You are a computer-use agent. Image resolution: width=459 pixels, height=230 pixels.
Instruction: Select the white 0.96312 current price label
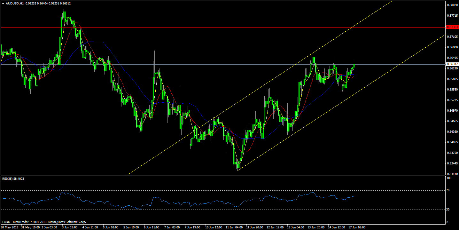tap(452, 64)
